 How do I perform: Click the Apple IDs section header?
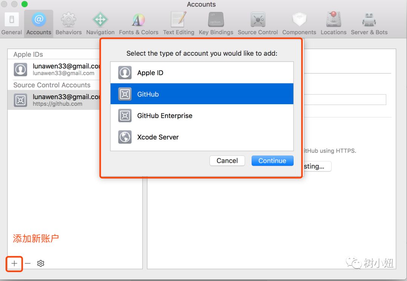(28, 55)
